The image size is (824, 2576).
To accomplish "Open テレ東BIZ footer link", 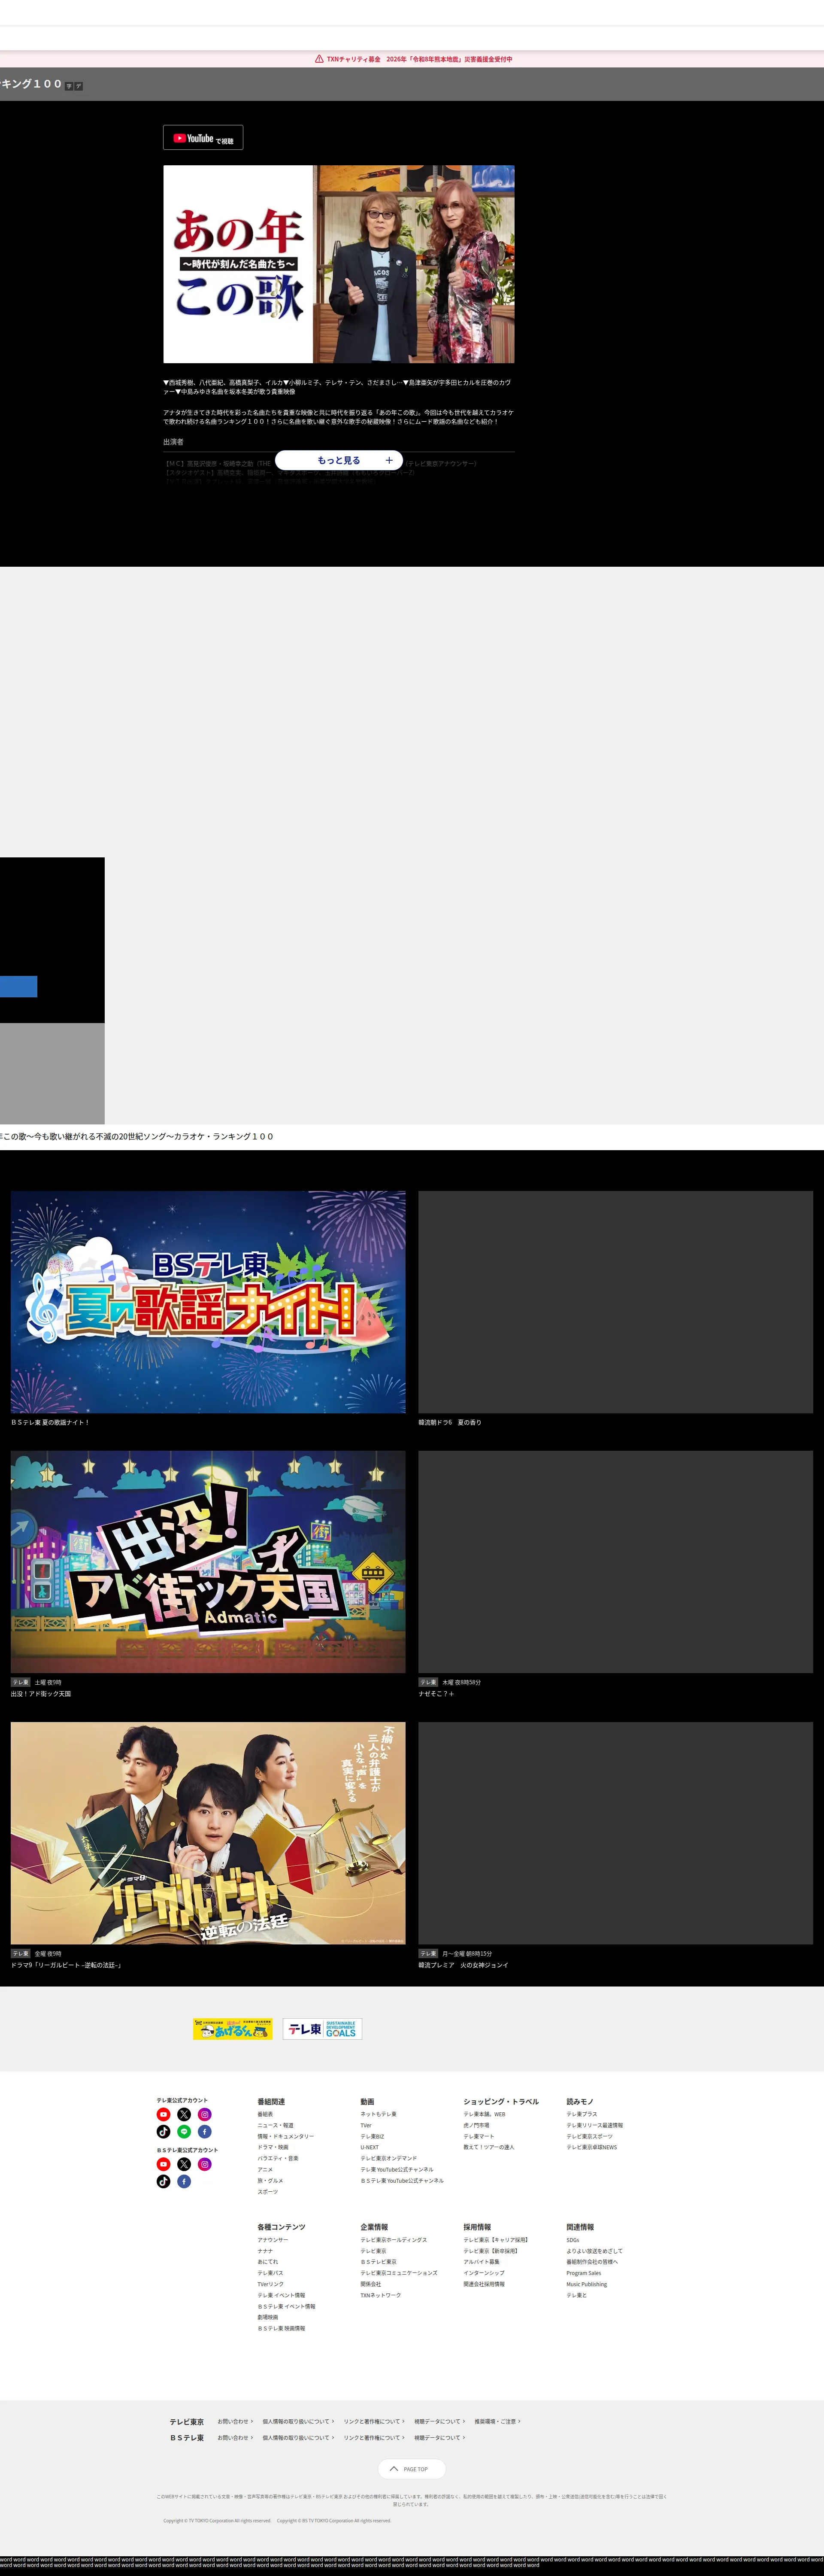I will pyautogui.click(x=372, y=2136).
